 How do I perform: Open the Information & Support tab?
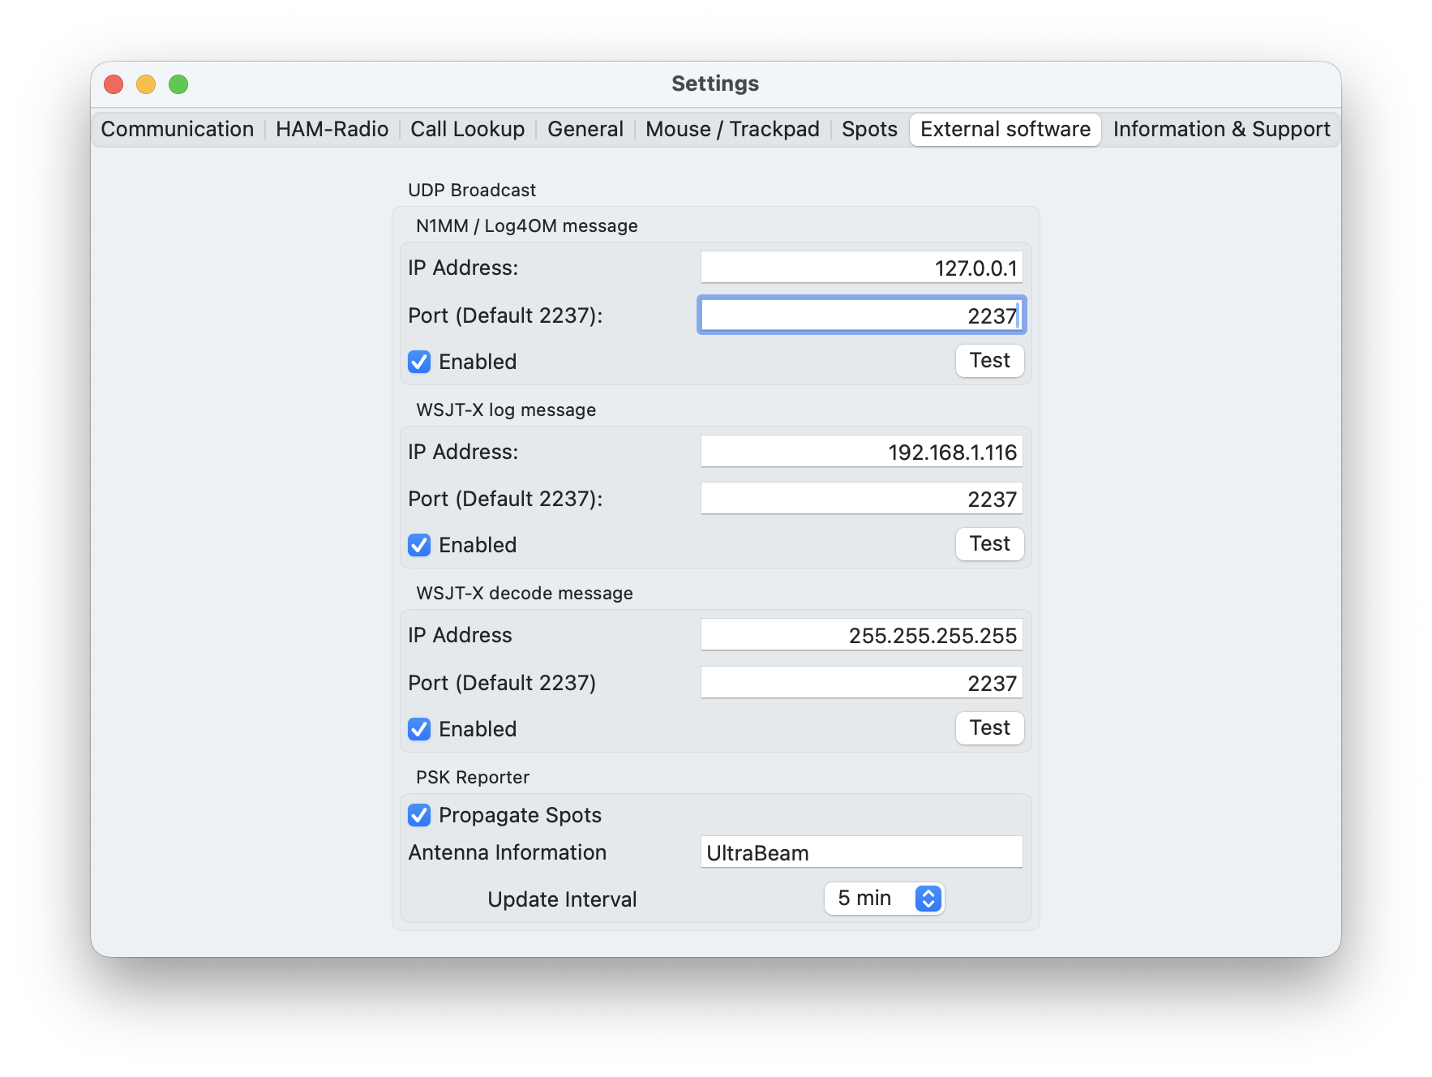pos(1220,130)
